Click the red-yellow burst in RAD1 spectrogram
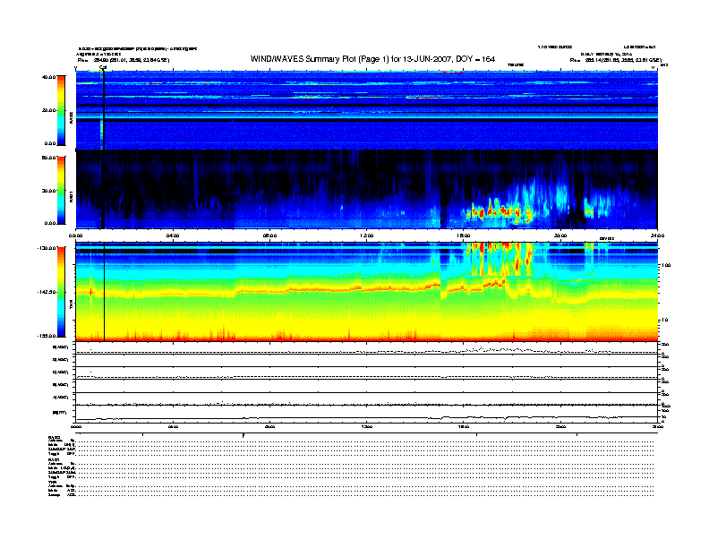 tap(500, 211)
